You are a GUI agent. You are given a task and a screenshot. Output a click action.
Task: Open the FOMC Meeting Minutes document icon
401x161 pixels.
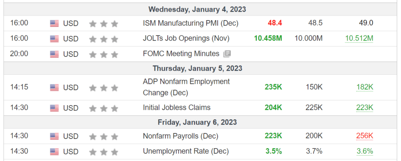point(227,54)
